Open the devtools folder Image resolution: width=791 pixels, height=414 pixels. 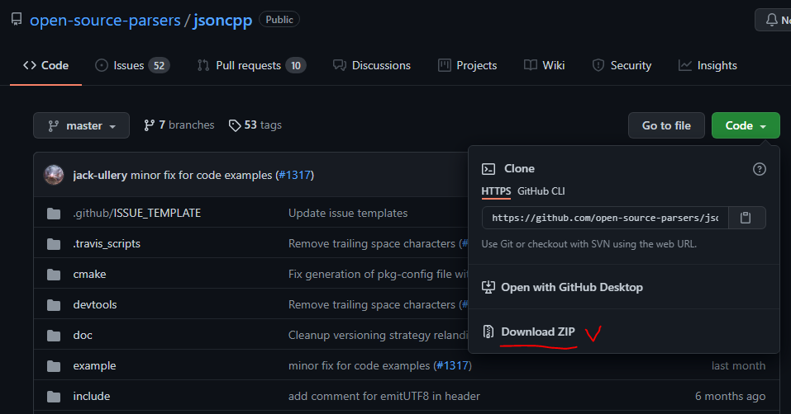tap(95, 305)
